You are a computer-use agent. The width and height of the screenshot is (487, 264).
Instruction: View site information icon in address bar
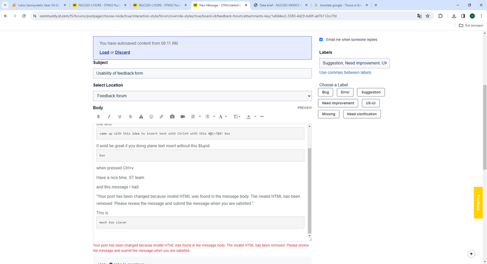(35, 16)
